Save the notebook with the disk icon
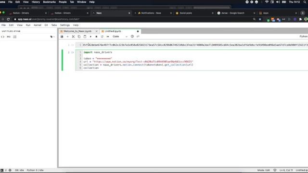 (x=62, y=37)
